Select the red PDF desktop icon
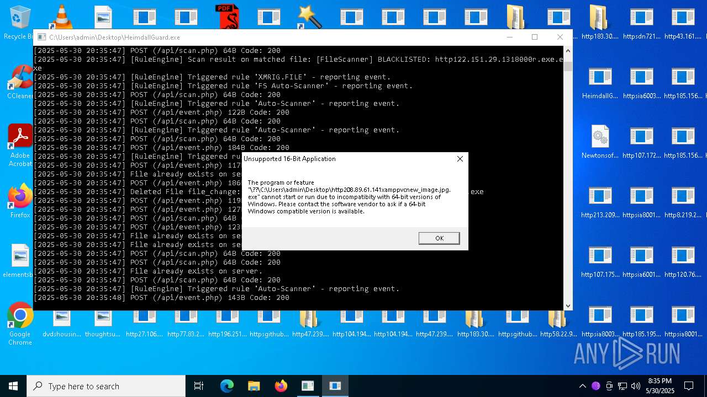The height and width of the screenshot is (397, 707). coord(227,17)
